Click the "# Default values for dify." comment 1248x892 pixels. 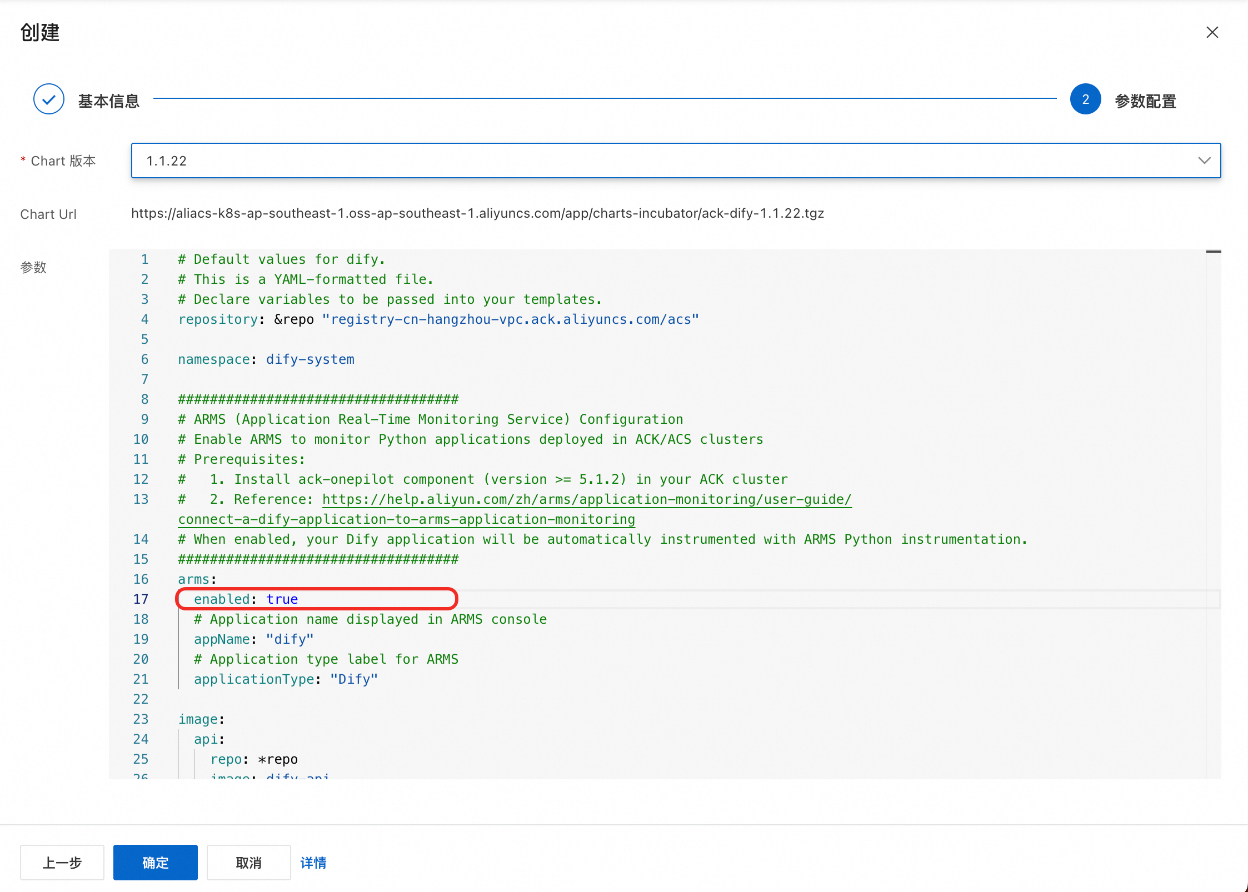(x=282, y=259)
